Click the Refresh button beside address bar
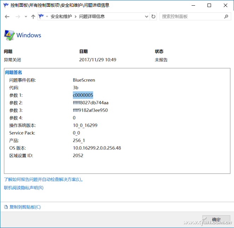The width and height of the screenshot is (234, 228). pyautogui.click(x=153, y=17)
